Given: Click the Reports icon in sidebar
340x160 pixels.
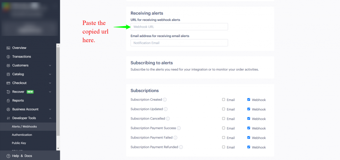Looking at the screenshot, I should coord(8,101).
